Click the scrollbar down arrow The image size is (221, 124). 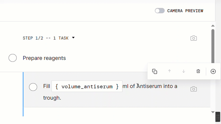[213, 112]
